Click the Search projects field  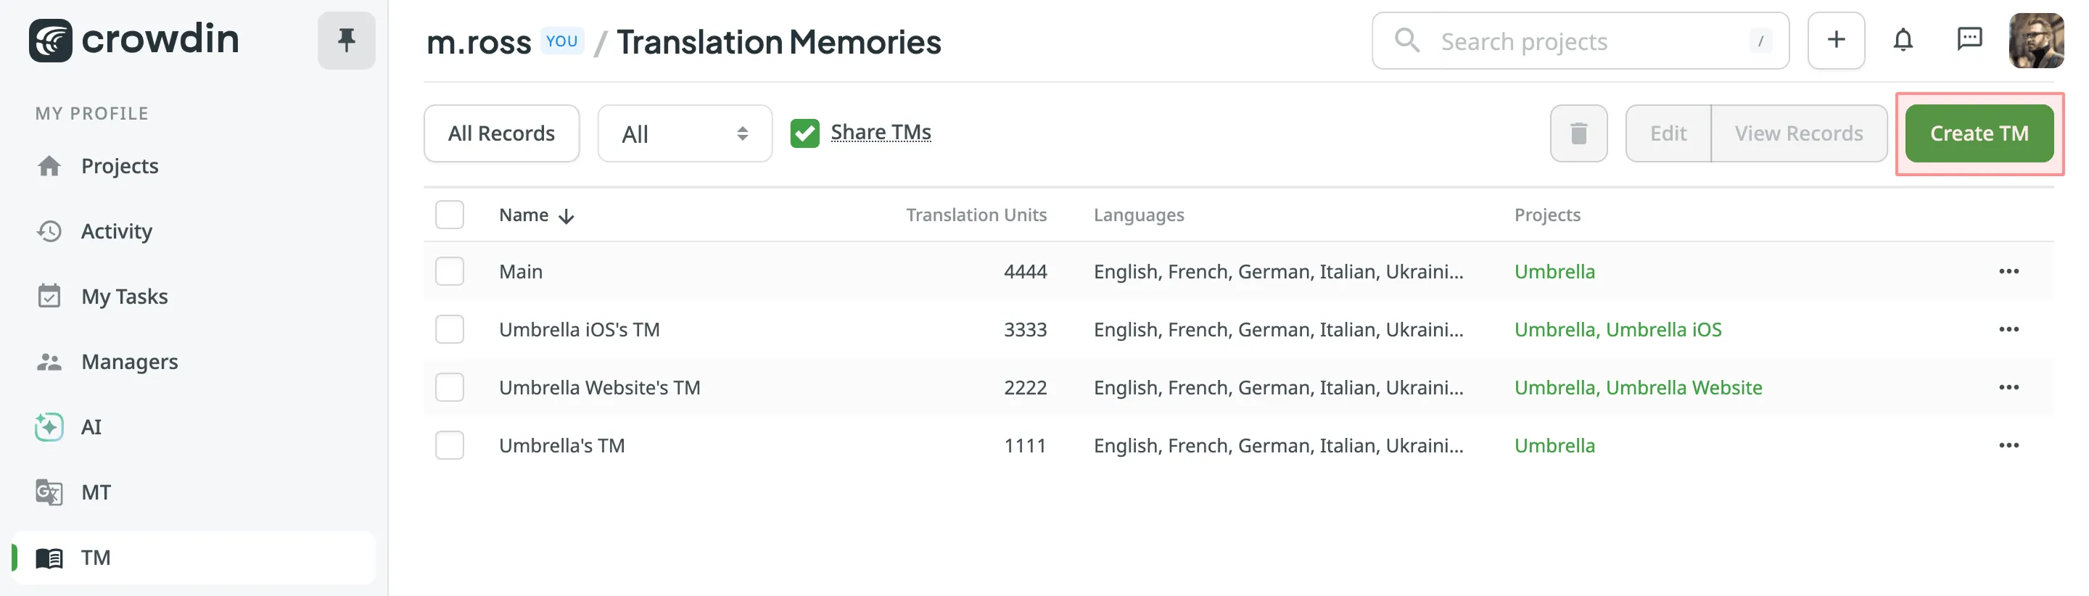pyautogui.click(x=1580, y=41)
